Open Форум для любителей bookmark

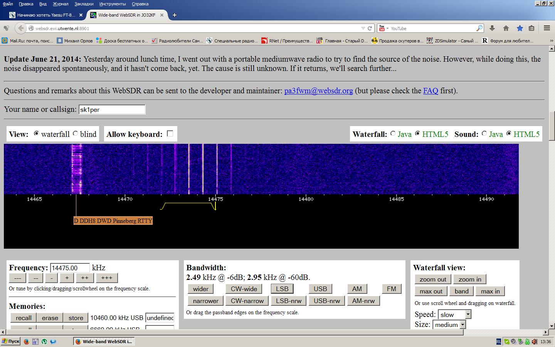[508, 40]
